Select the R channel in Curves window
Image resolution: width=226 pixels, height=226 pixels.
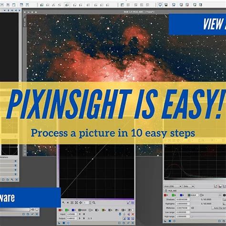(61, 210)
